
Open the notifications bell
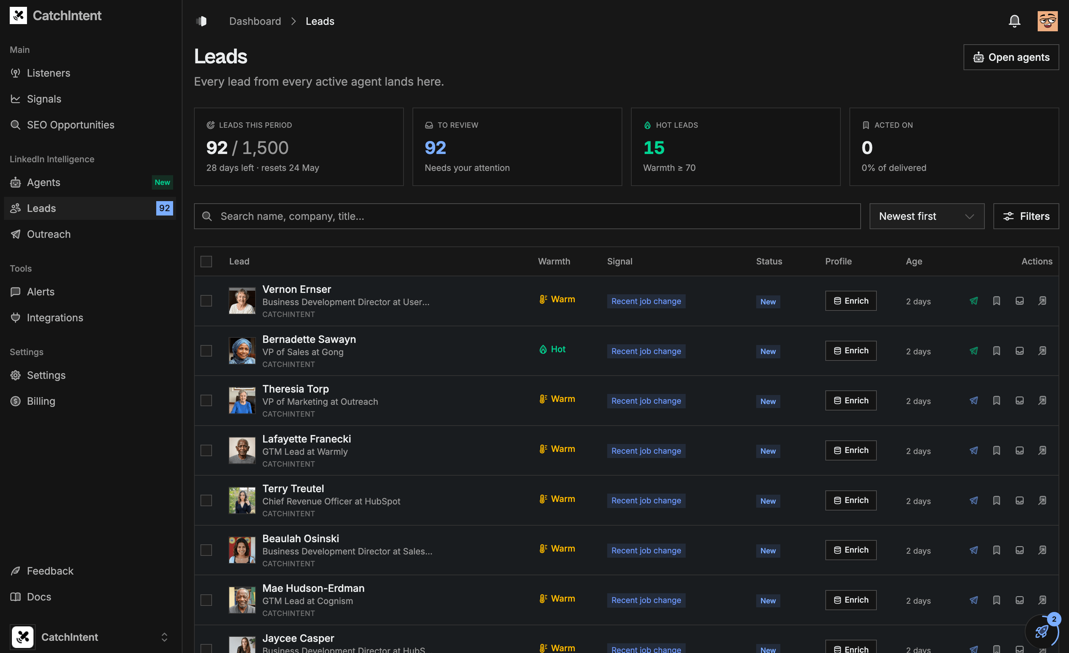(1014, 21)
